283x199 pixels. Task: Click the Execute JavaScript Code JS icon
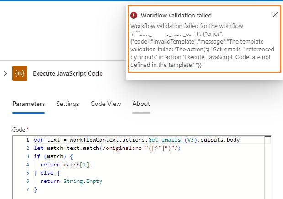20,73
